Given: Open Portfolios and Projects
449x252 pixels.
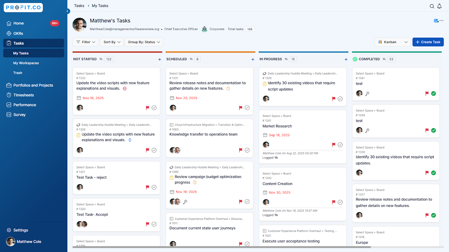Looking at the screenshot, I should pos(34,85).
